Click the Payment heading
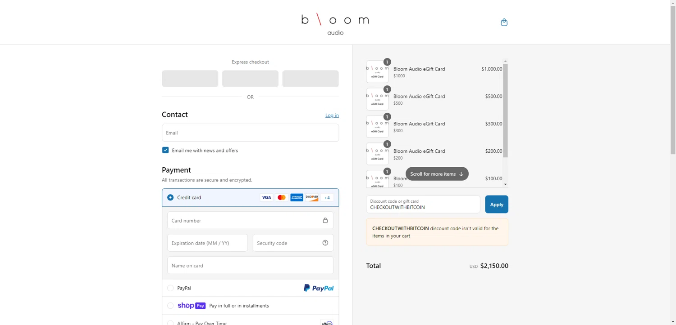 (x=176, y=170)
